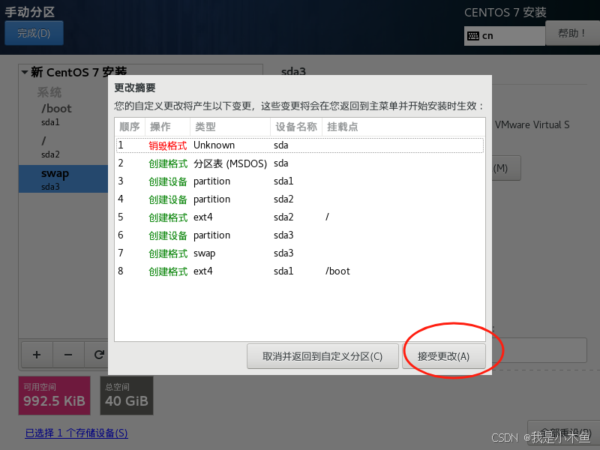Click the red 销毁格式 action text
This screenshot has width=600, height=450.
pos(167,145)
